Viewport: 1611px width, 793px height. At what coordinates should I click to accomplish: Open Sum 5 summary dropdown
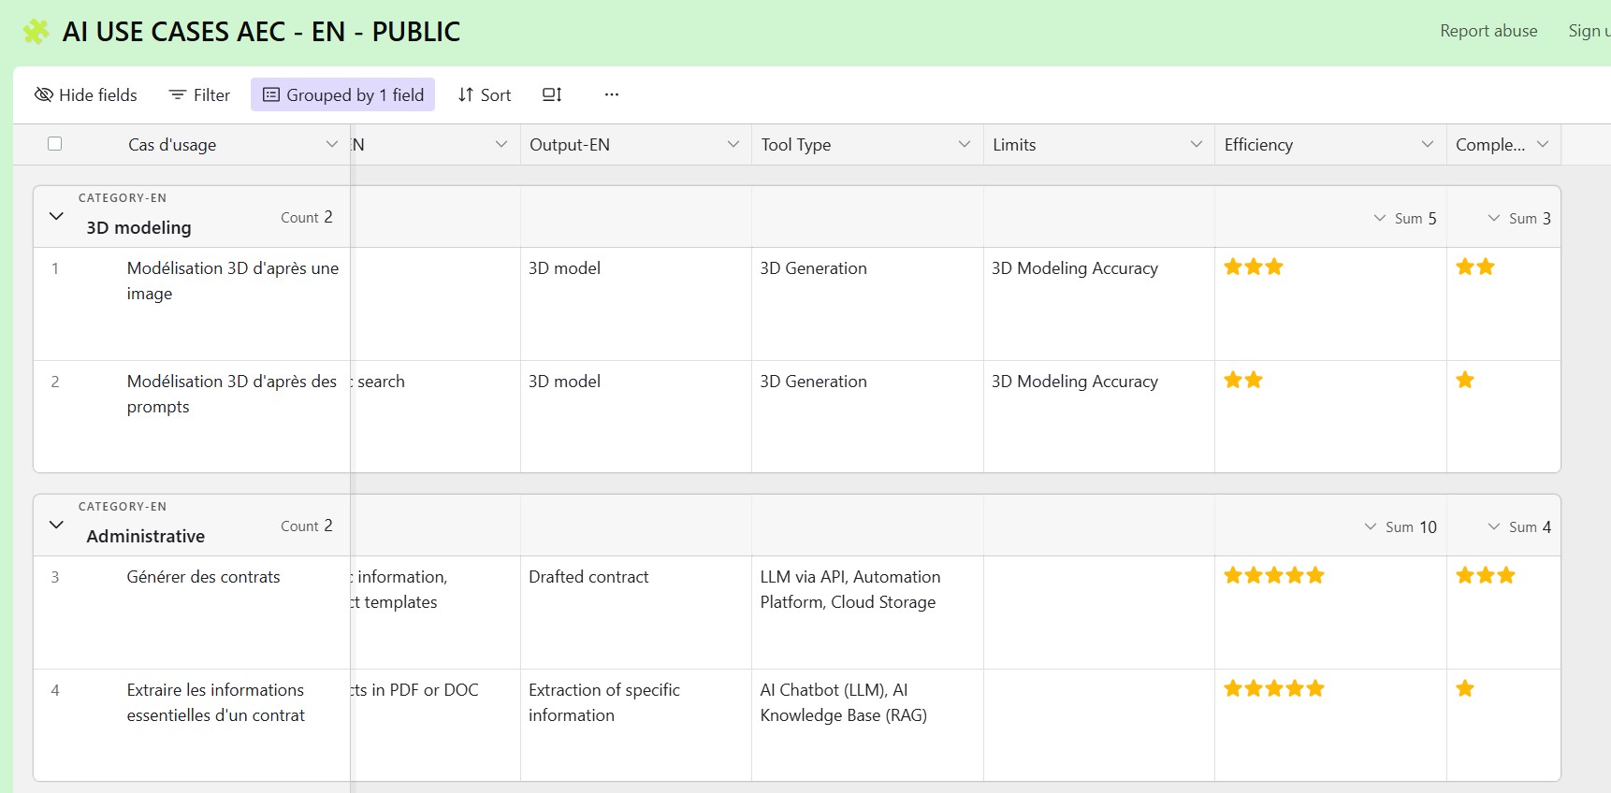point(1405,218)
